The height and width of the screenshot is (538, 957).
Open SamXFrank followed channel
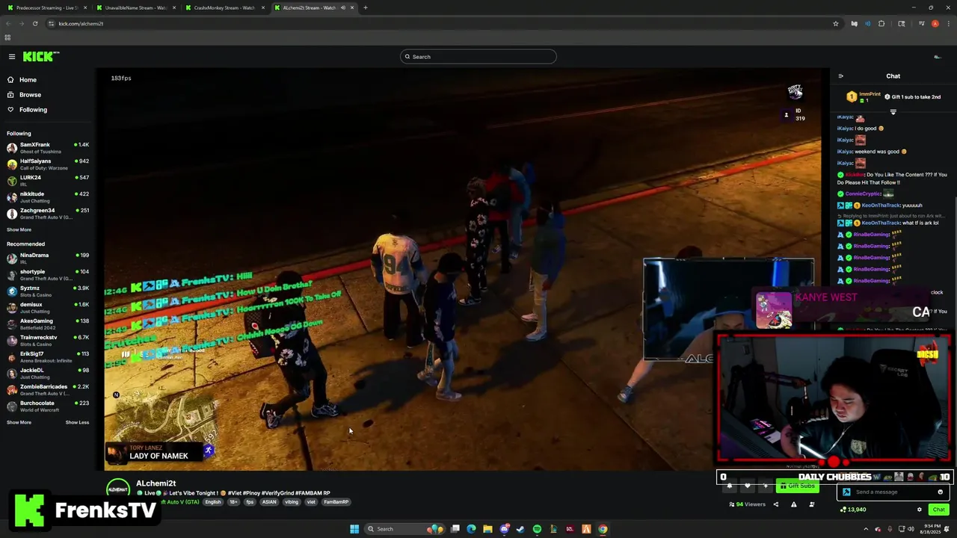(x=48, y=148)
